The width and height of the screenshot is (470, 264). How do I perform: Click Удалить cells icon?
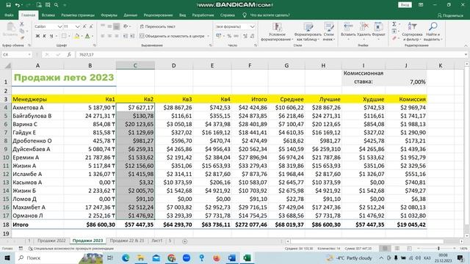[x=364, y=27]
